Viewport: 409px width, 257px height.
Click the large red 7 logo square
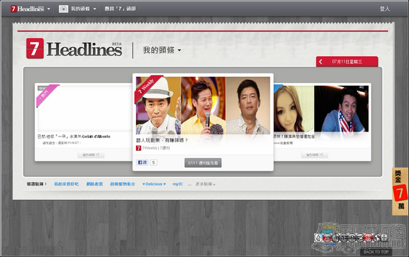[35, 48]
